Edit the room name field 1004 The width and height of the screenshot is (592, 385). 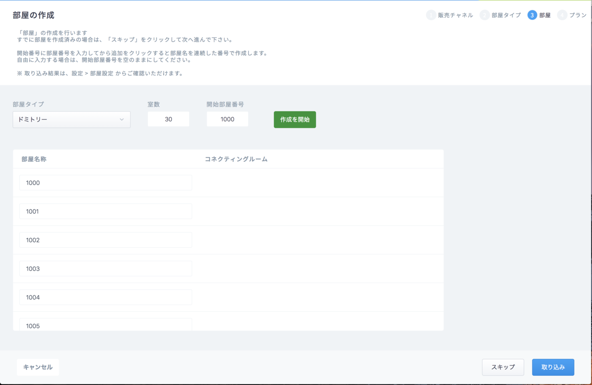(x=105, y=297)
